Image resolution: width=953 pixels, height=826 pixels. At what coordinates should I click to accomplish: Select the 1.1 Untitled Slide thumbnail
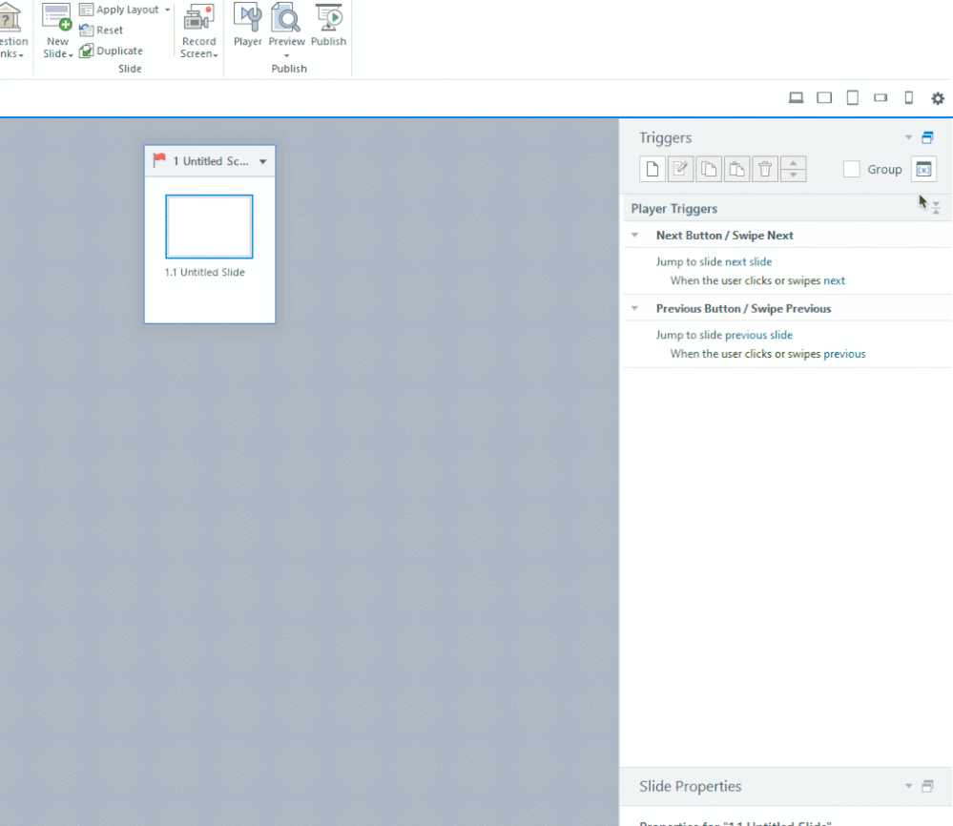click(x=209, y=227)
